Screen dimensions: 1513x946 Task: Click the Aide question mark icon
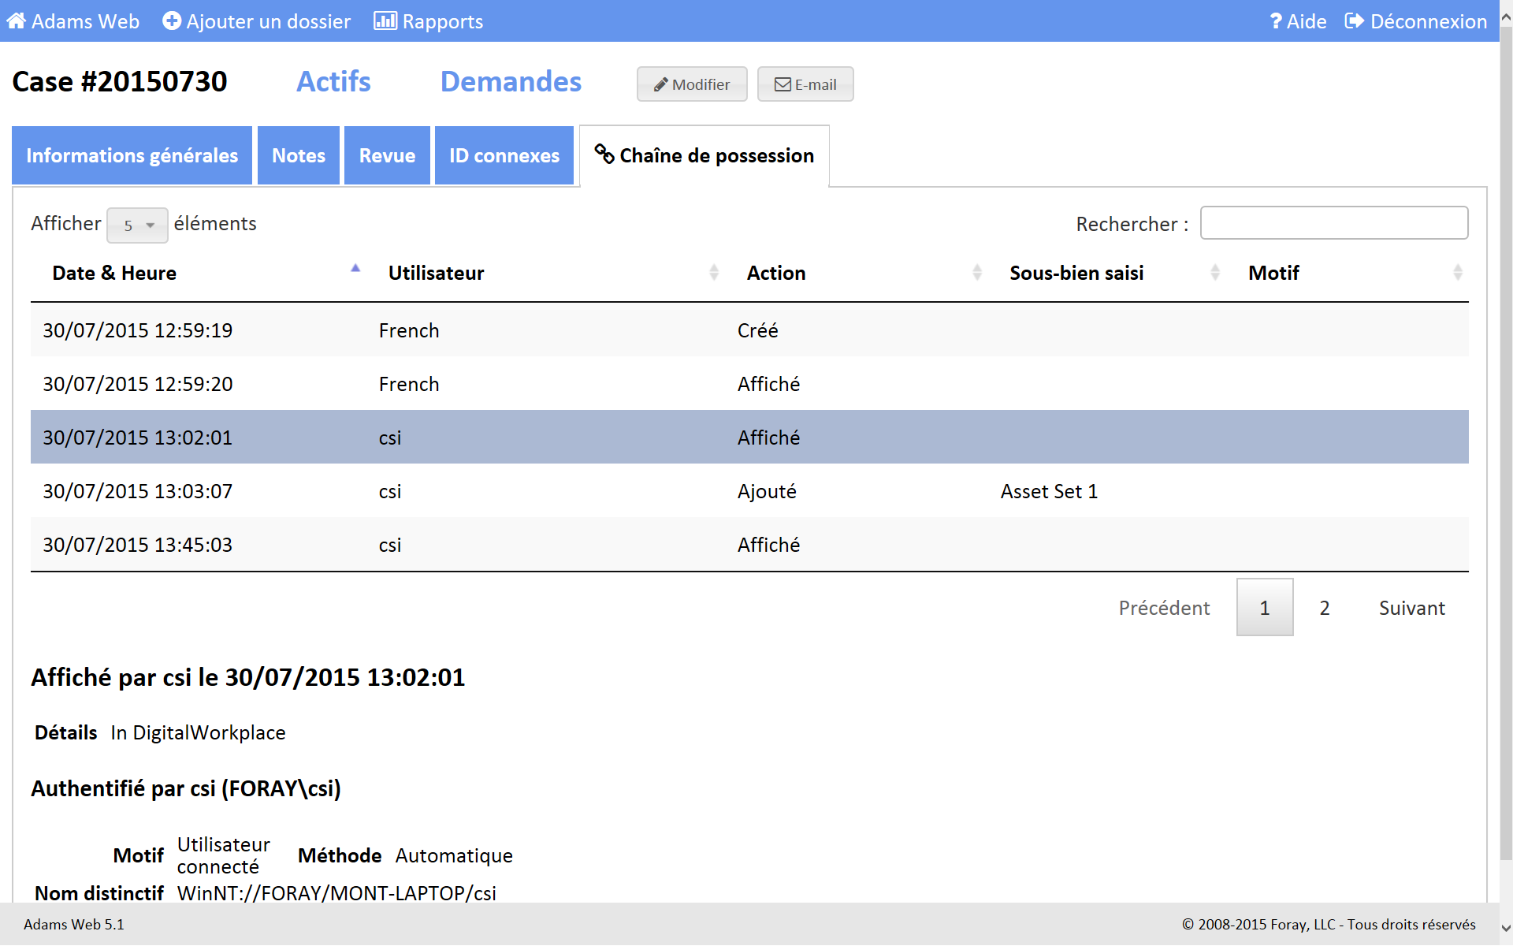(x=1275, y=21)
